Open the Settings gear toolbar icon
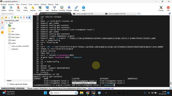Image resolution: width=172 pixels, height=96 pixels. coord(76,9)
